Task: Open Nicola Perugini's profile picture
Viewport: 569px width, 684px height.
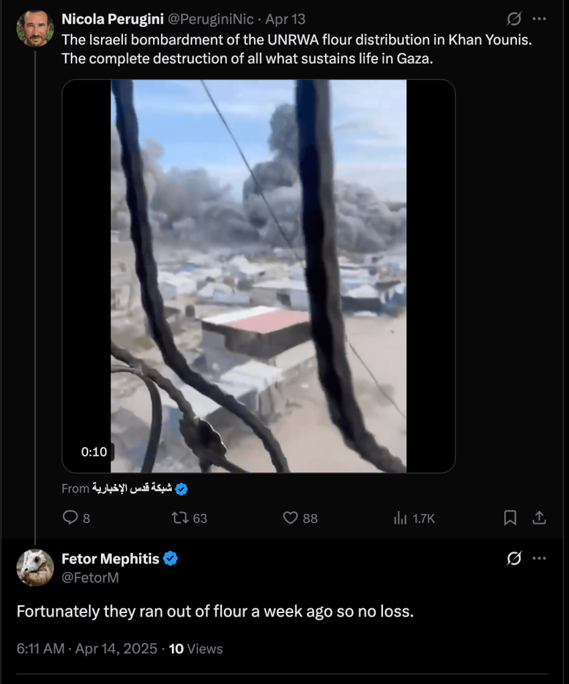Action: [x=35, y=29]
